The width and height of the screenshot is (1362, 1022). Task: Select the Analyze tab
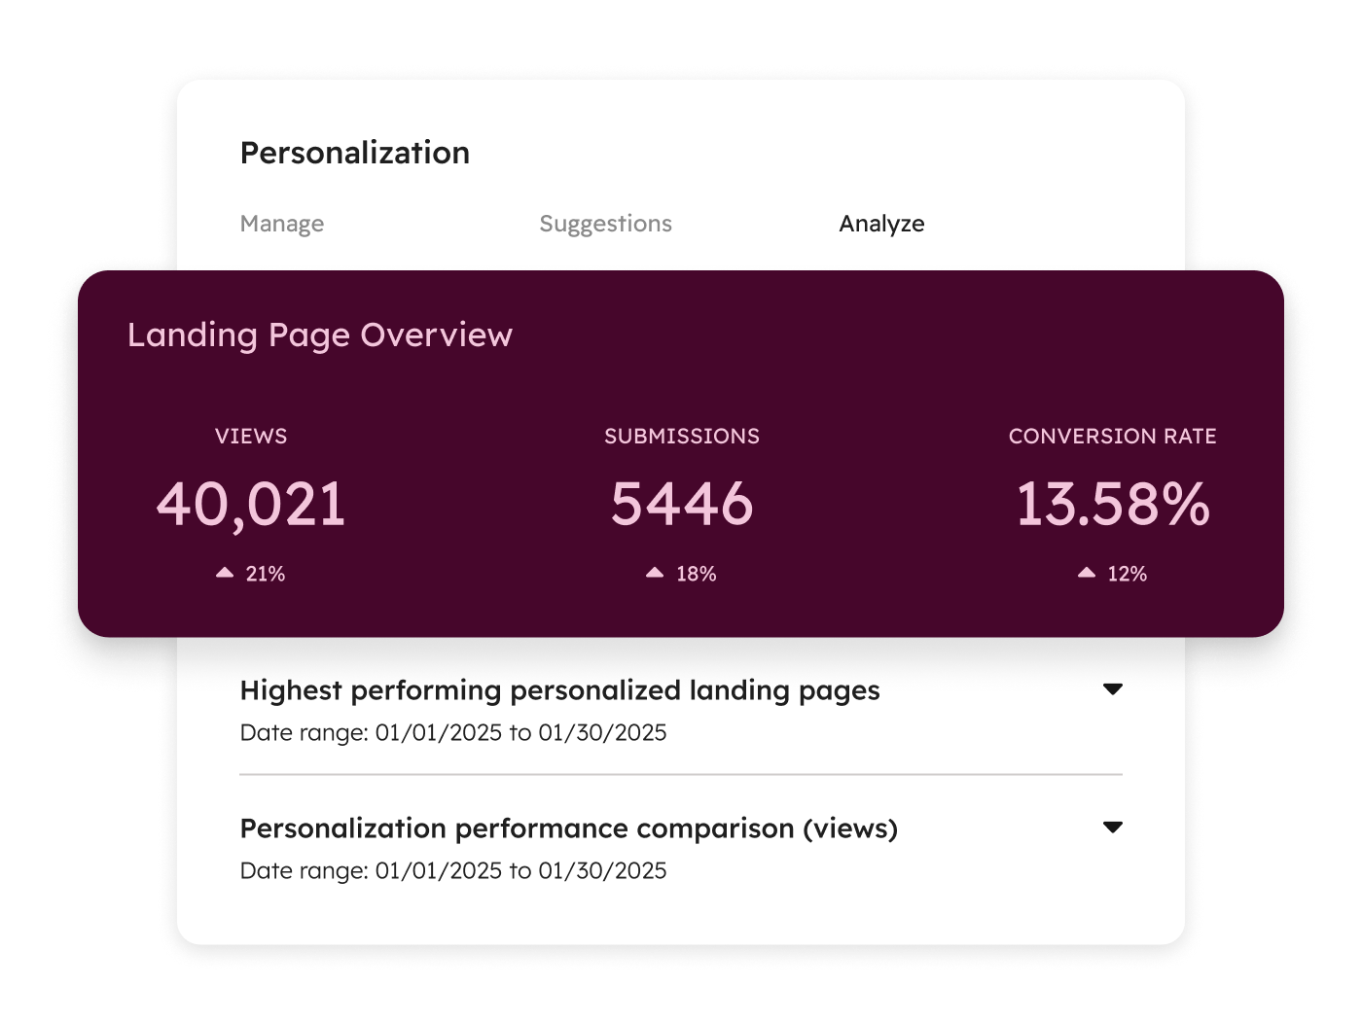882,224
